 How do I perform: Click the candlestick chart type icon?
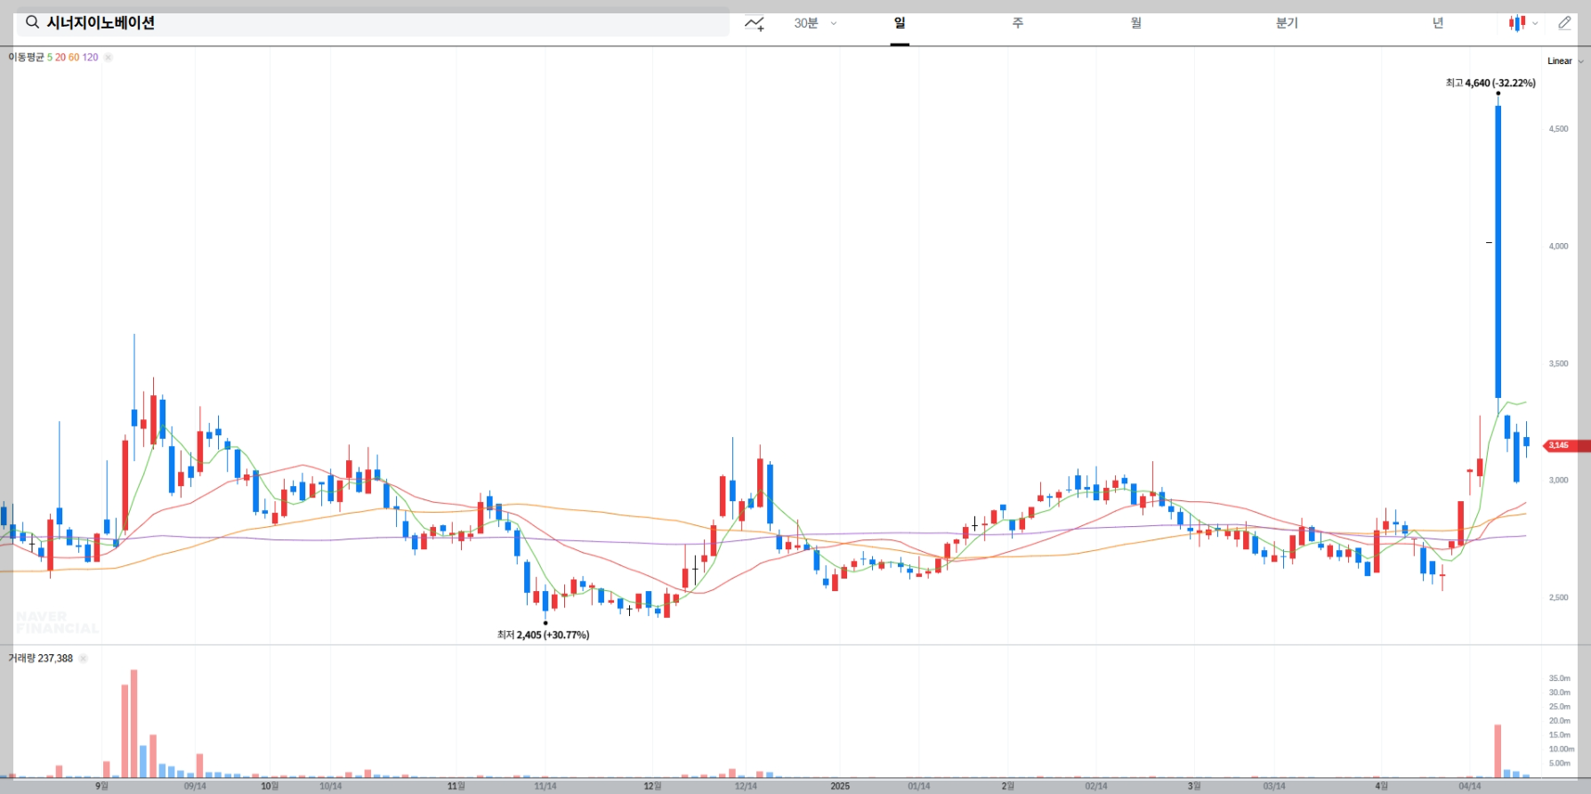coord(1517,23)
